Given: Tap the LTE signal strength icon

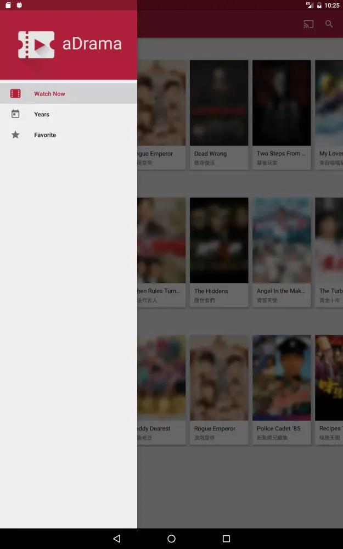Looking at the screenshot, I should click(310, 5).
